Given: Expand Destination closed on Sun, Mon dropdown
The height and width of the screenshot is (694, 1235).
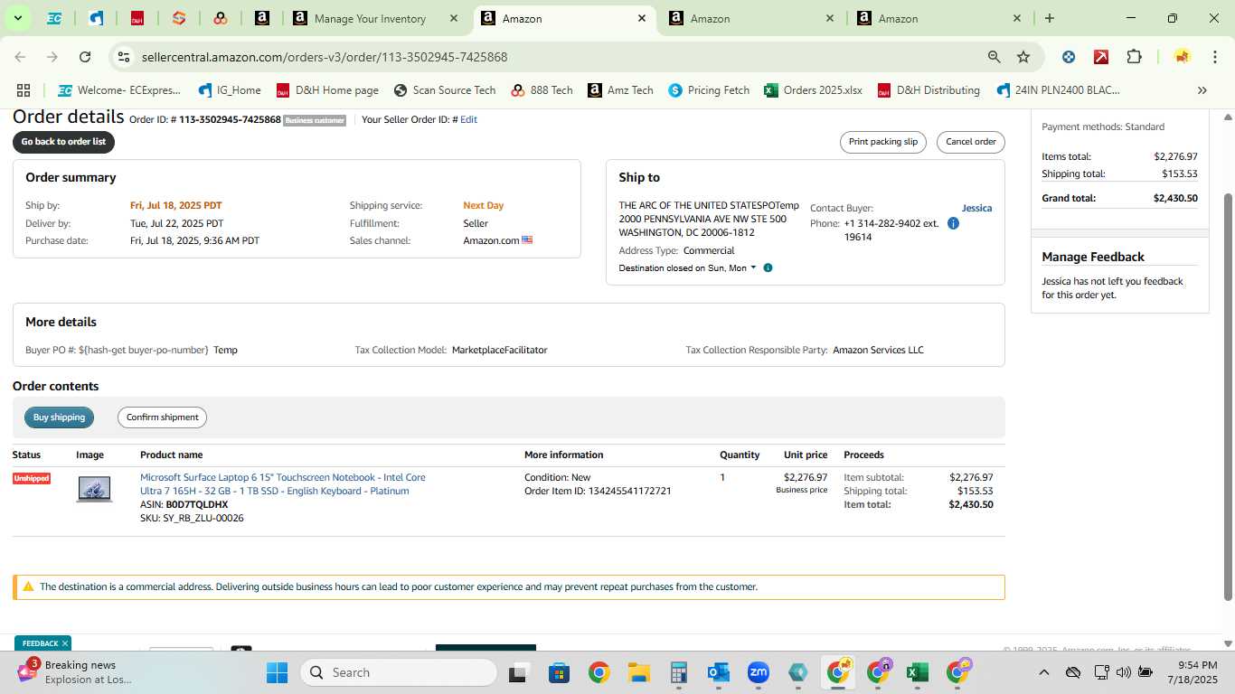Looking at the screenshot, I should (687, 268).
